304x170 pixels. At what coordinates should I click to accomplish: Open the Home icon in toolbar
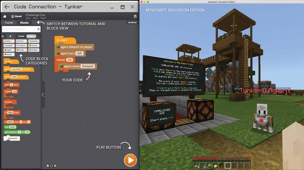5,16
